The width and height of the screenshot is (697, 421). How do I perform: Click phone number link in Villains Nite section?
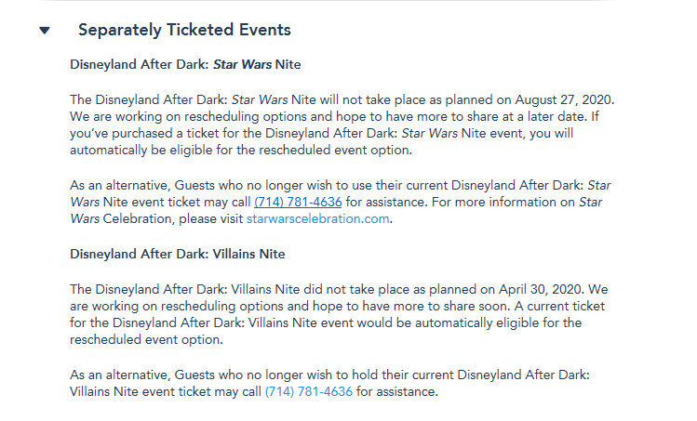309,391
